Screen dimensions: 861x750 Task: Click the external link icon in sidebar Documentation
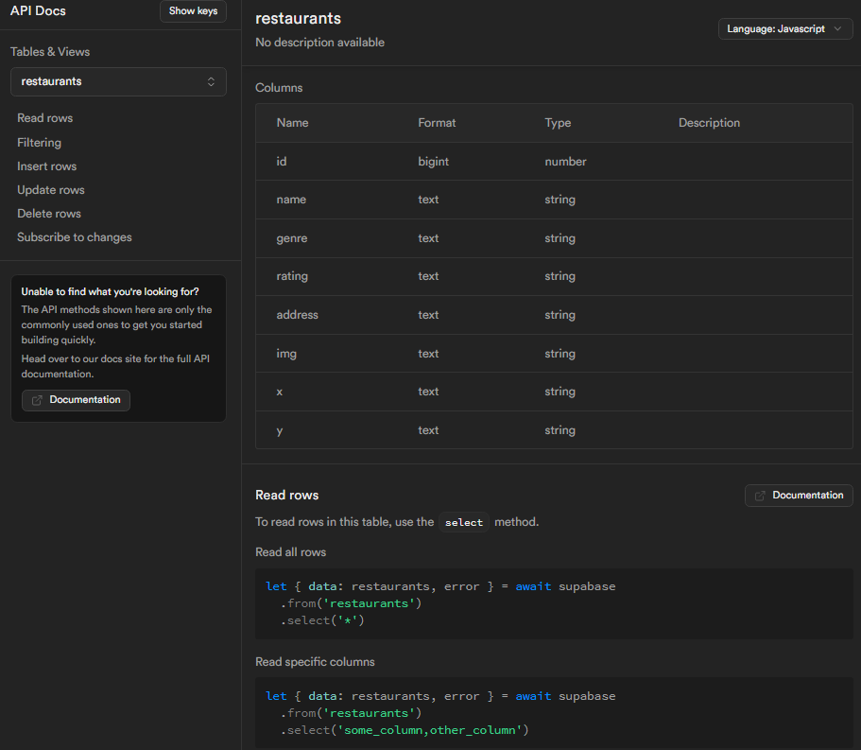pos(37,400)
